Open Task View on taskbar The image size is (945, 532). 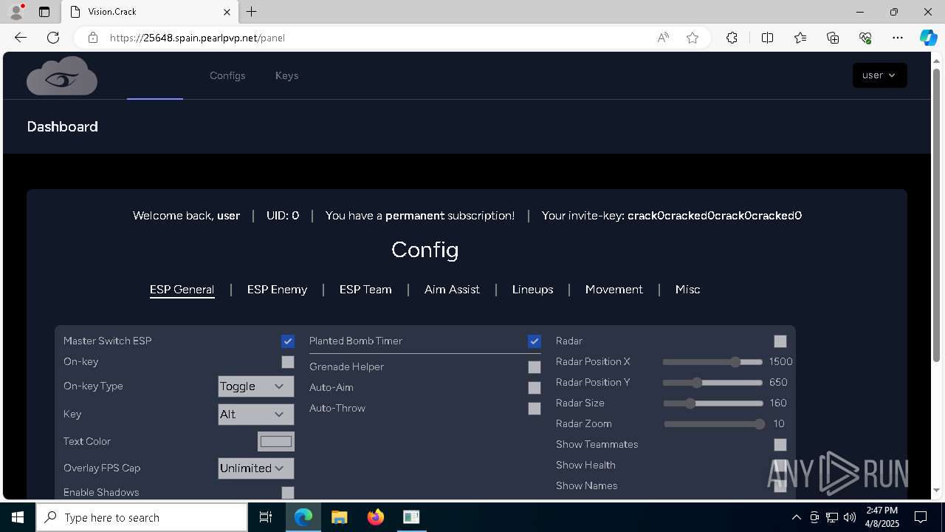click(266, 517)
